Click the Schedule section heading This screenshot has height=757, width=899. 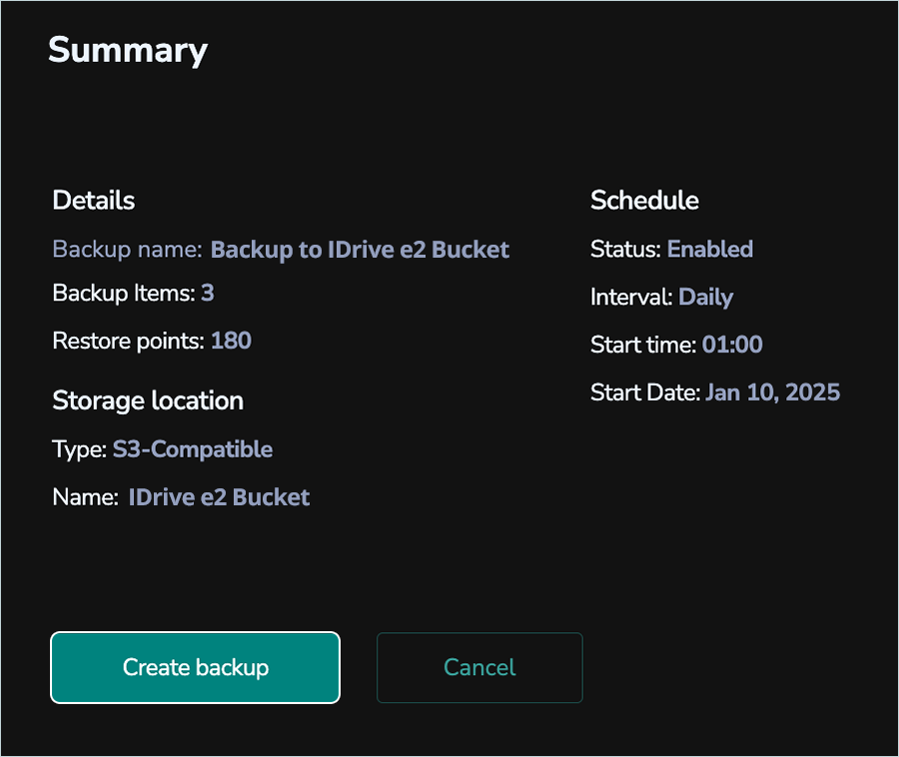644,200
